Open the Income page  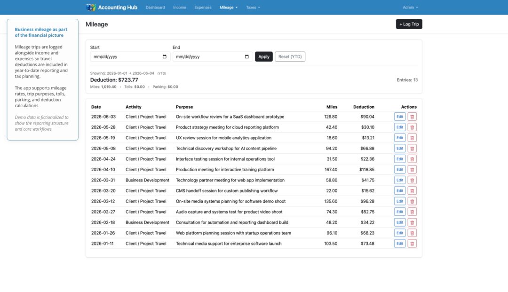pyautogui.click(x=180, y=8)
